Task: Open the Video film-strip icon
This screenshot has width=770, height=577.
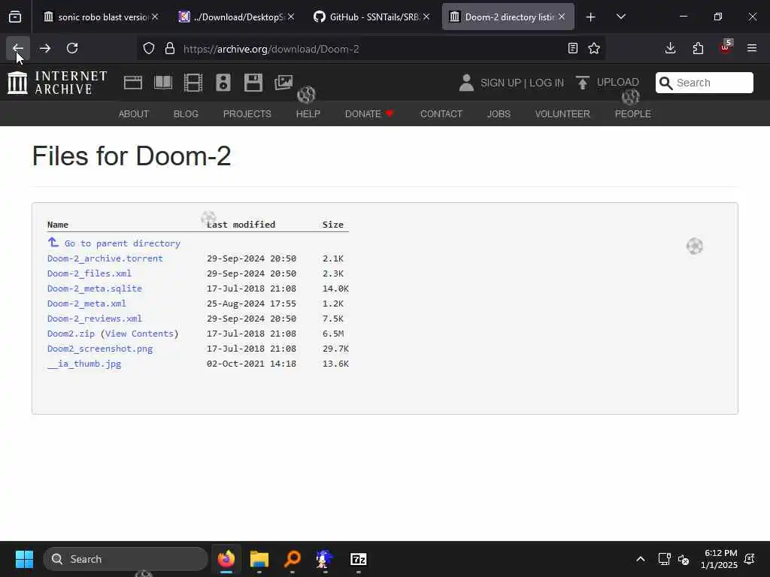Action: [193, 83]
